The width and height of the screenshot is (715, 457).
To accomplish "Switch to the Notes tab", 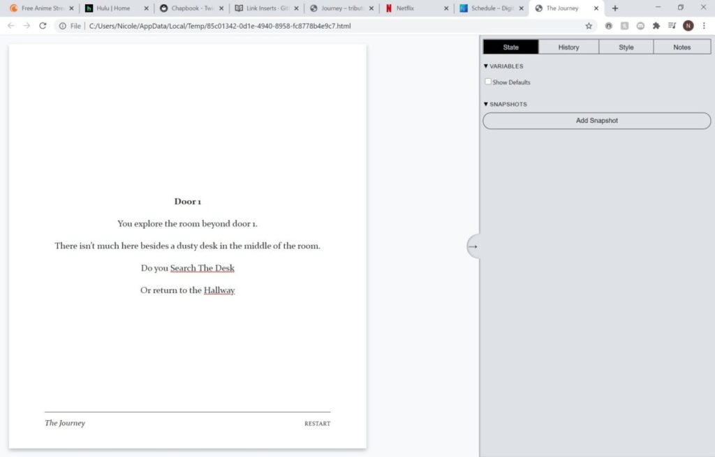I will 681,47.
